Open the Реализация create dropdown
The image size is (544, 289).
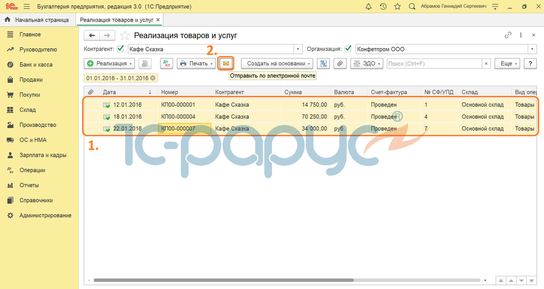tap(110, 64)
